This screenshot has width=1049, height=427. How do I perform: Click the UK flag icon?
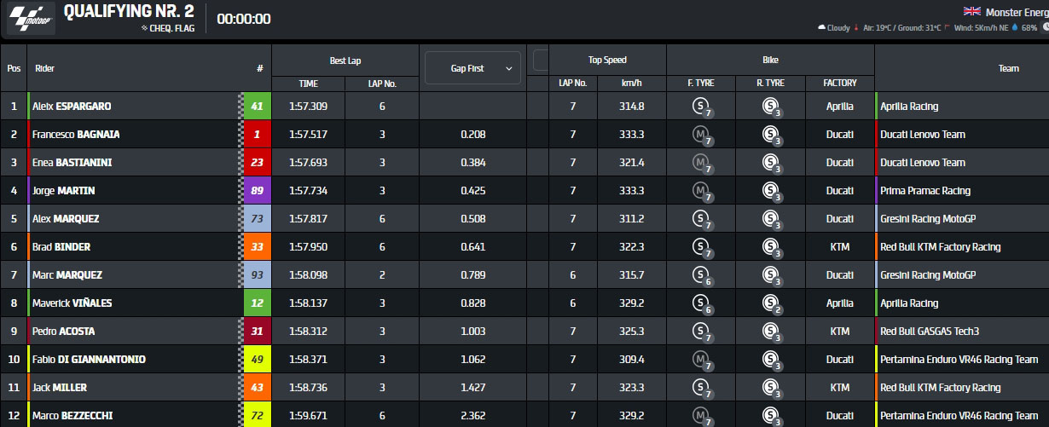click(x=971, y=11)
